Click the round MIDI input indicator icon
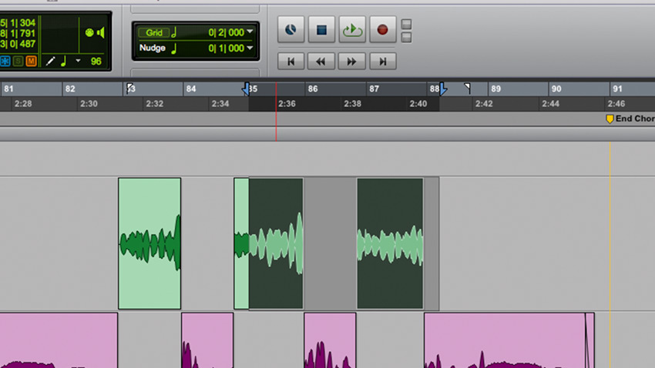Screen dimensions: 655x368 [x=89, y=32]
